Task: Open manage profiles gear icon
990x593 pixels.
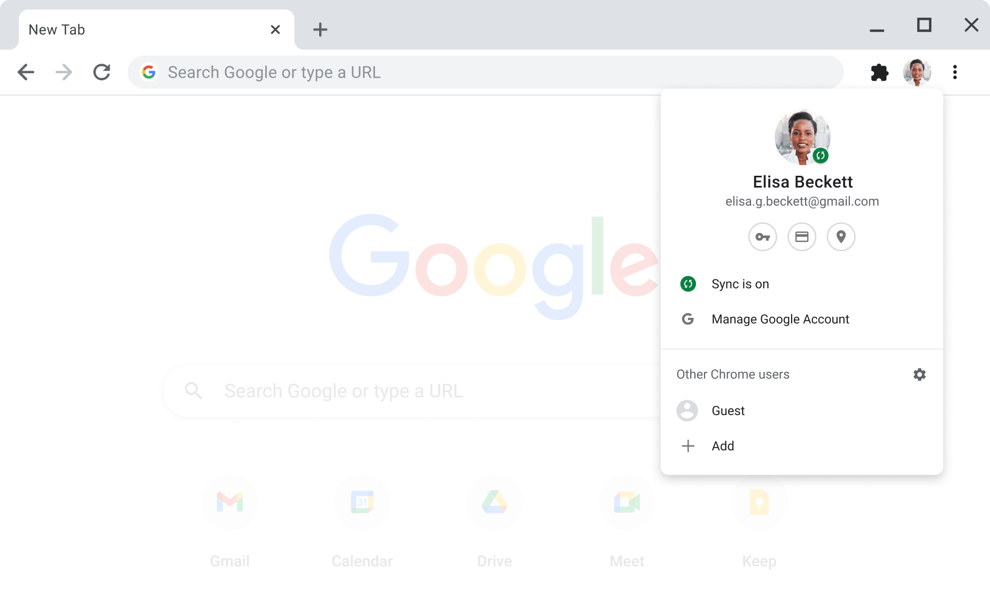Action: tap(919, 374)
